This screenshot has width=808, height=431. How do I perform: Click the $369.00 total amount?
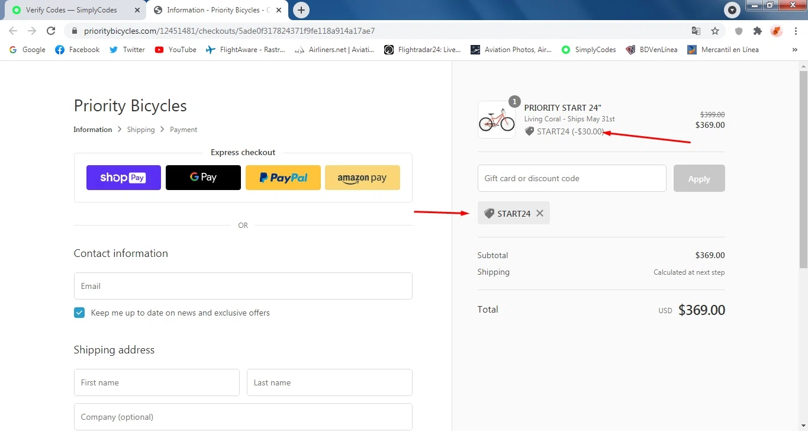click(701, 310)
